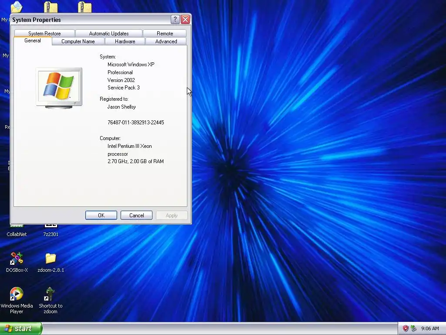Click the System Properties title bar

click(x=91, y=20)
